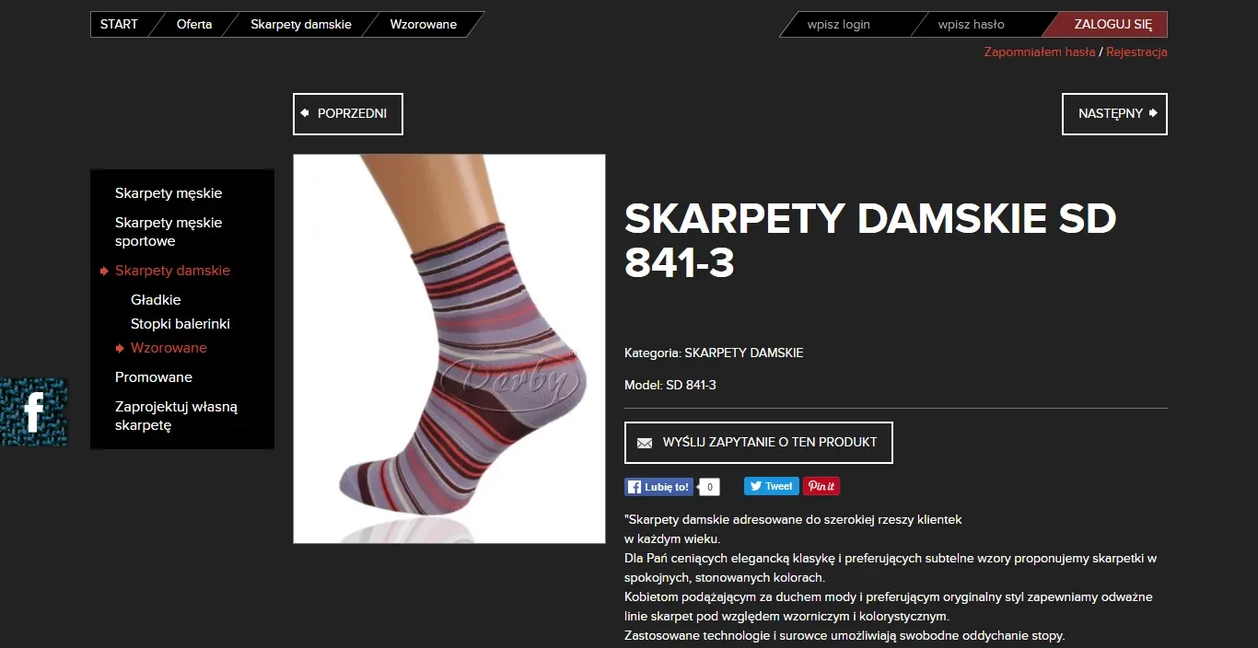Click the Facebook Lubię to! button
Screen dimensions: 1258x648
658,487
